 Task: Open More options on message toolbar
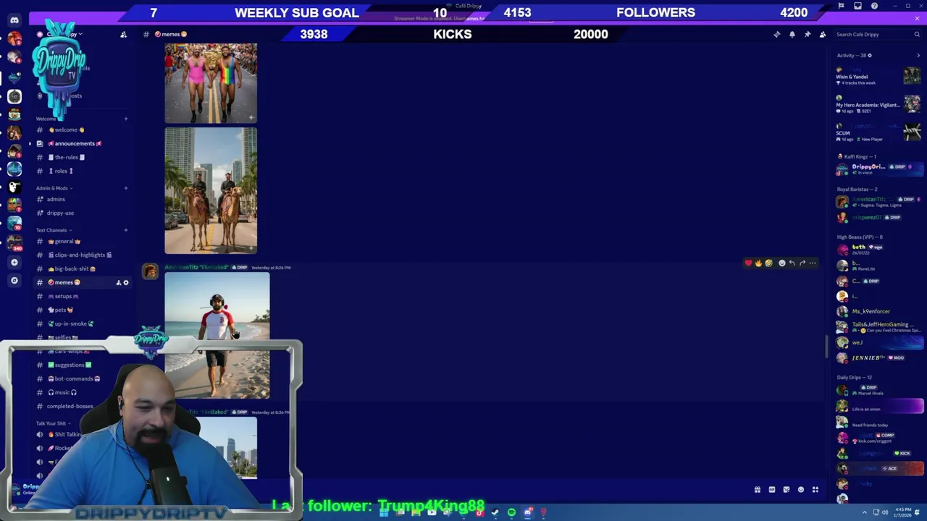coord(812,263)
